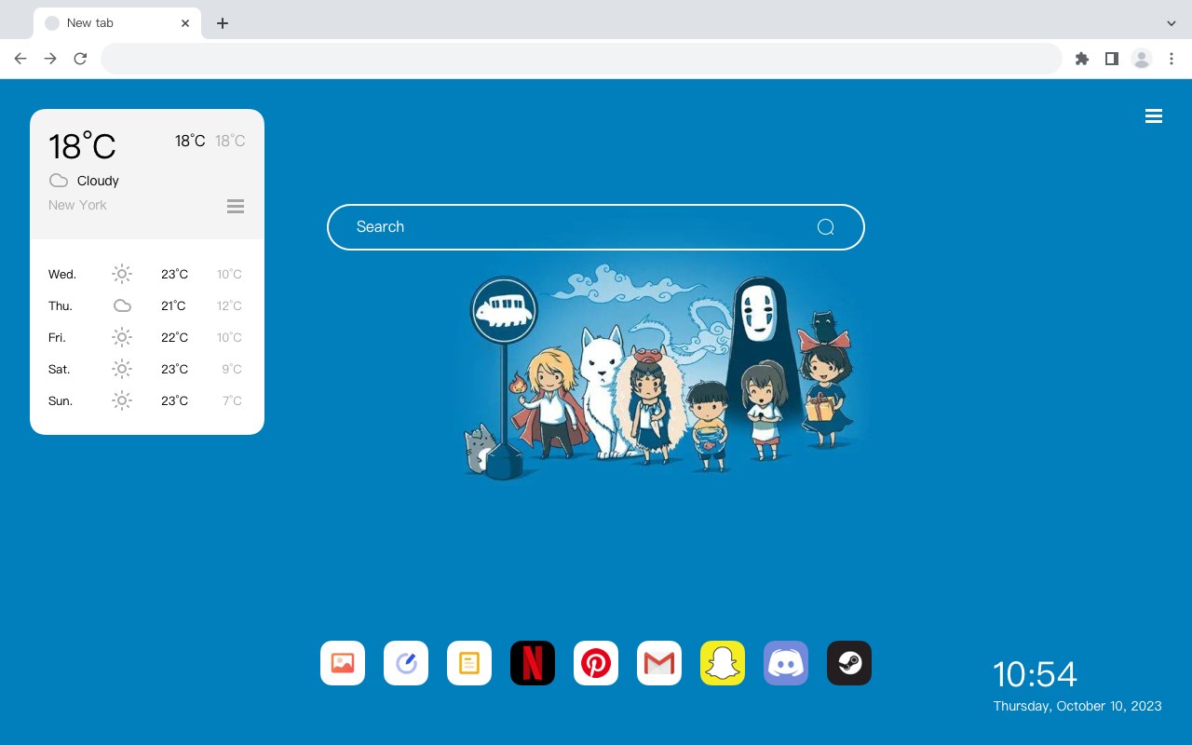Open the Snapchat shortcut
Image resolution: width=1192 pixels, height=745 pixels.
click(x=723, y=663)
